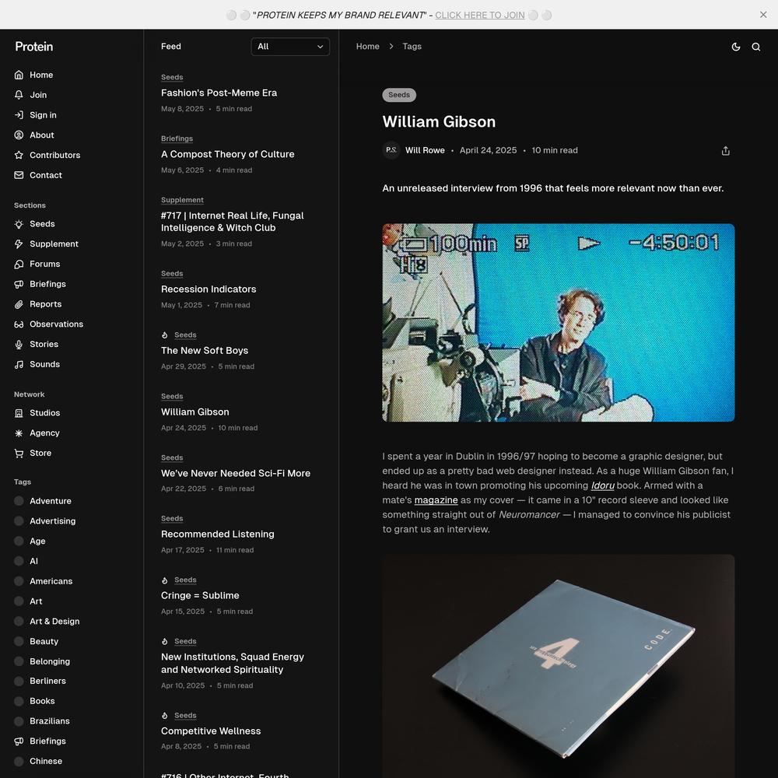Toggle dark mode with the moon icon
Viewport: 778px width, 778px height.
[x=736, y=47]
